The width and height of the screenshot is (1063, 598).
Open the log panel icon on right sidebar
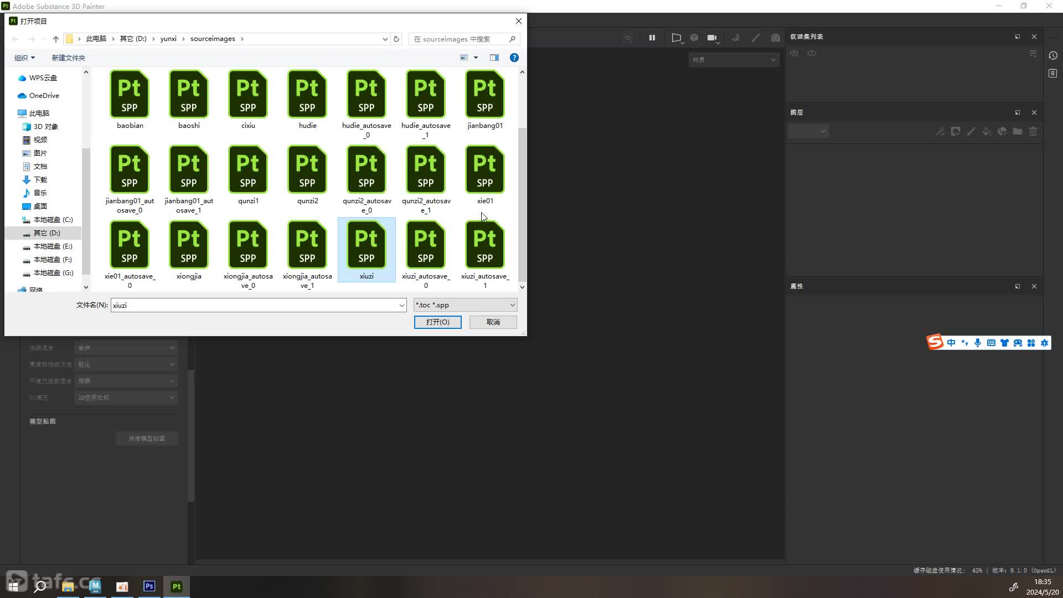click(x=1053, y=73)
